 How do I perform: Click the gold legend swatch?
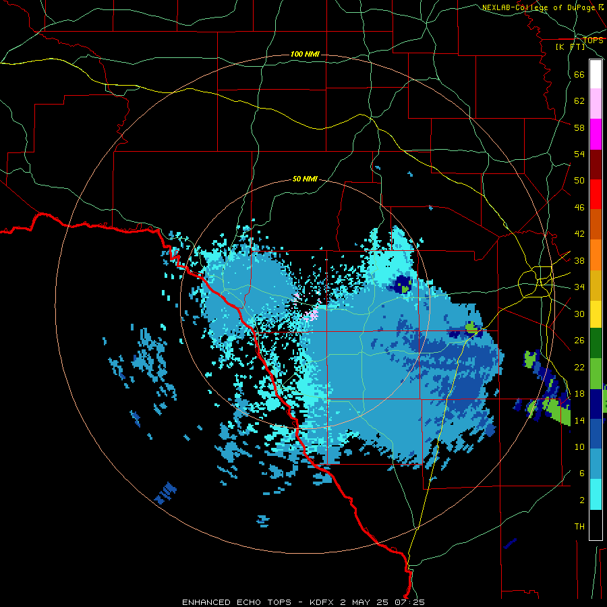click(x=596, y=285)
